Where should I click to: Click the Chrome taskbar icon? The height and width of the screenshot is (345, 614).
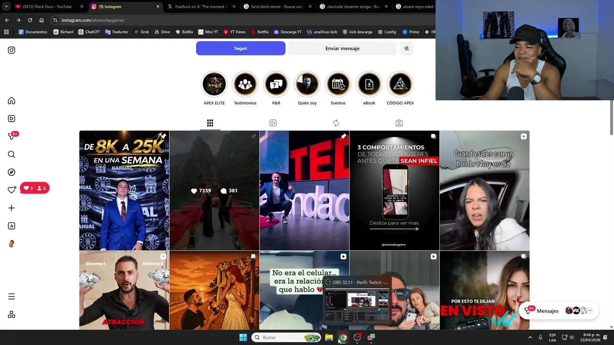point(342,337)
